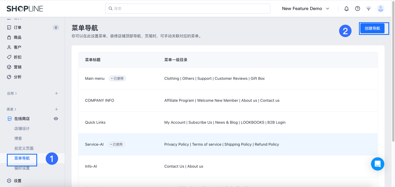Open the COMPANY INFO menu entry
Image resolution: width=395 pixels, height=187 pixels.
point(99,100)
